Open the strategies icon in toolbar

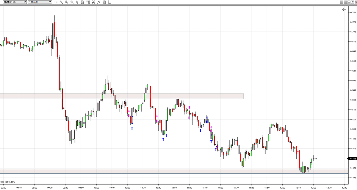point(98,2)
